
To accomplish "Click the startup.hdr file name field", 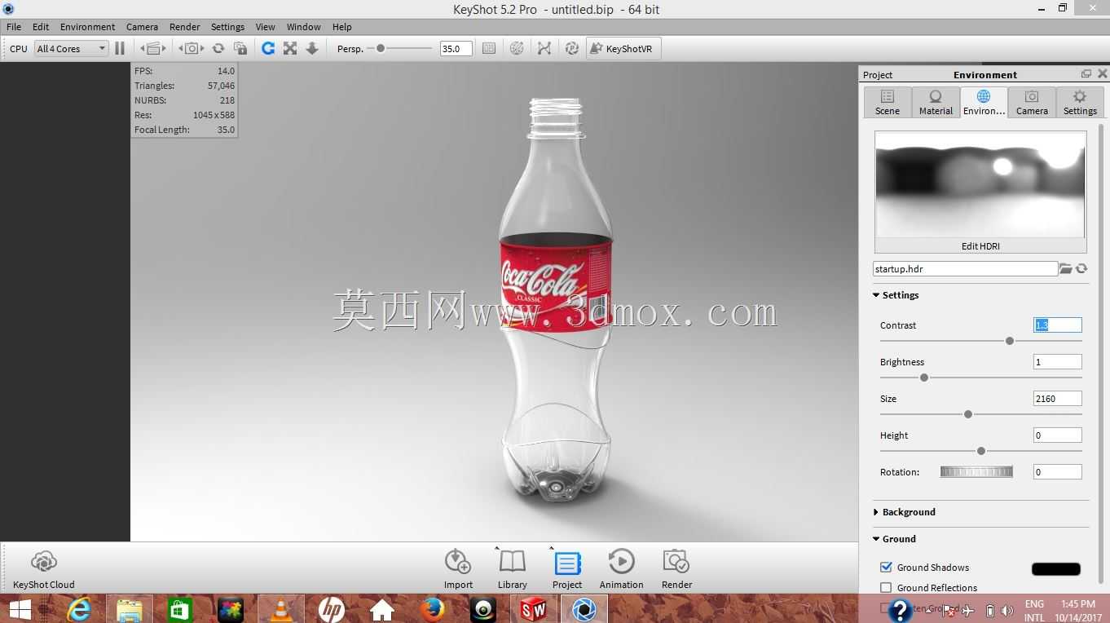I will tap(965, 268).
